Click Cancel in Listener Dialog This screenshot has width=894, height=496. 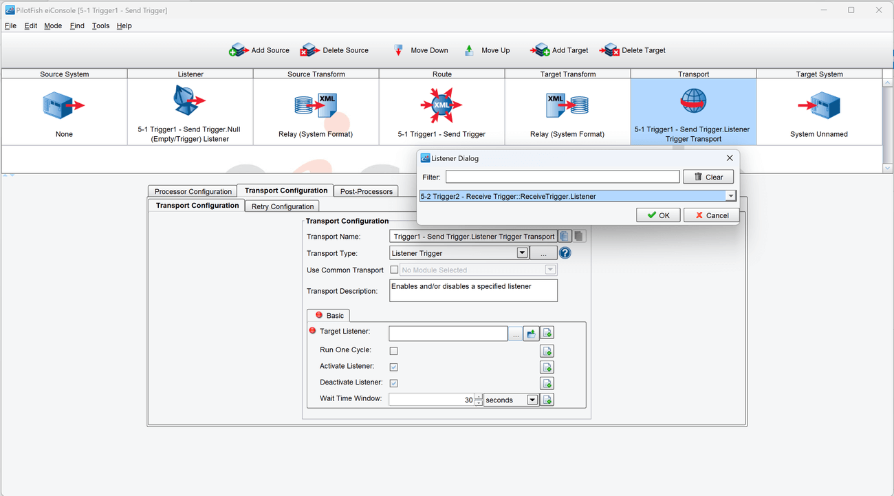pyautogui.click(x=711, y=215)
